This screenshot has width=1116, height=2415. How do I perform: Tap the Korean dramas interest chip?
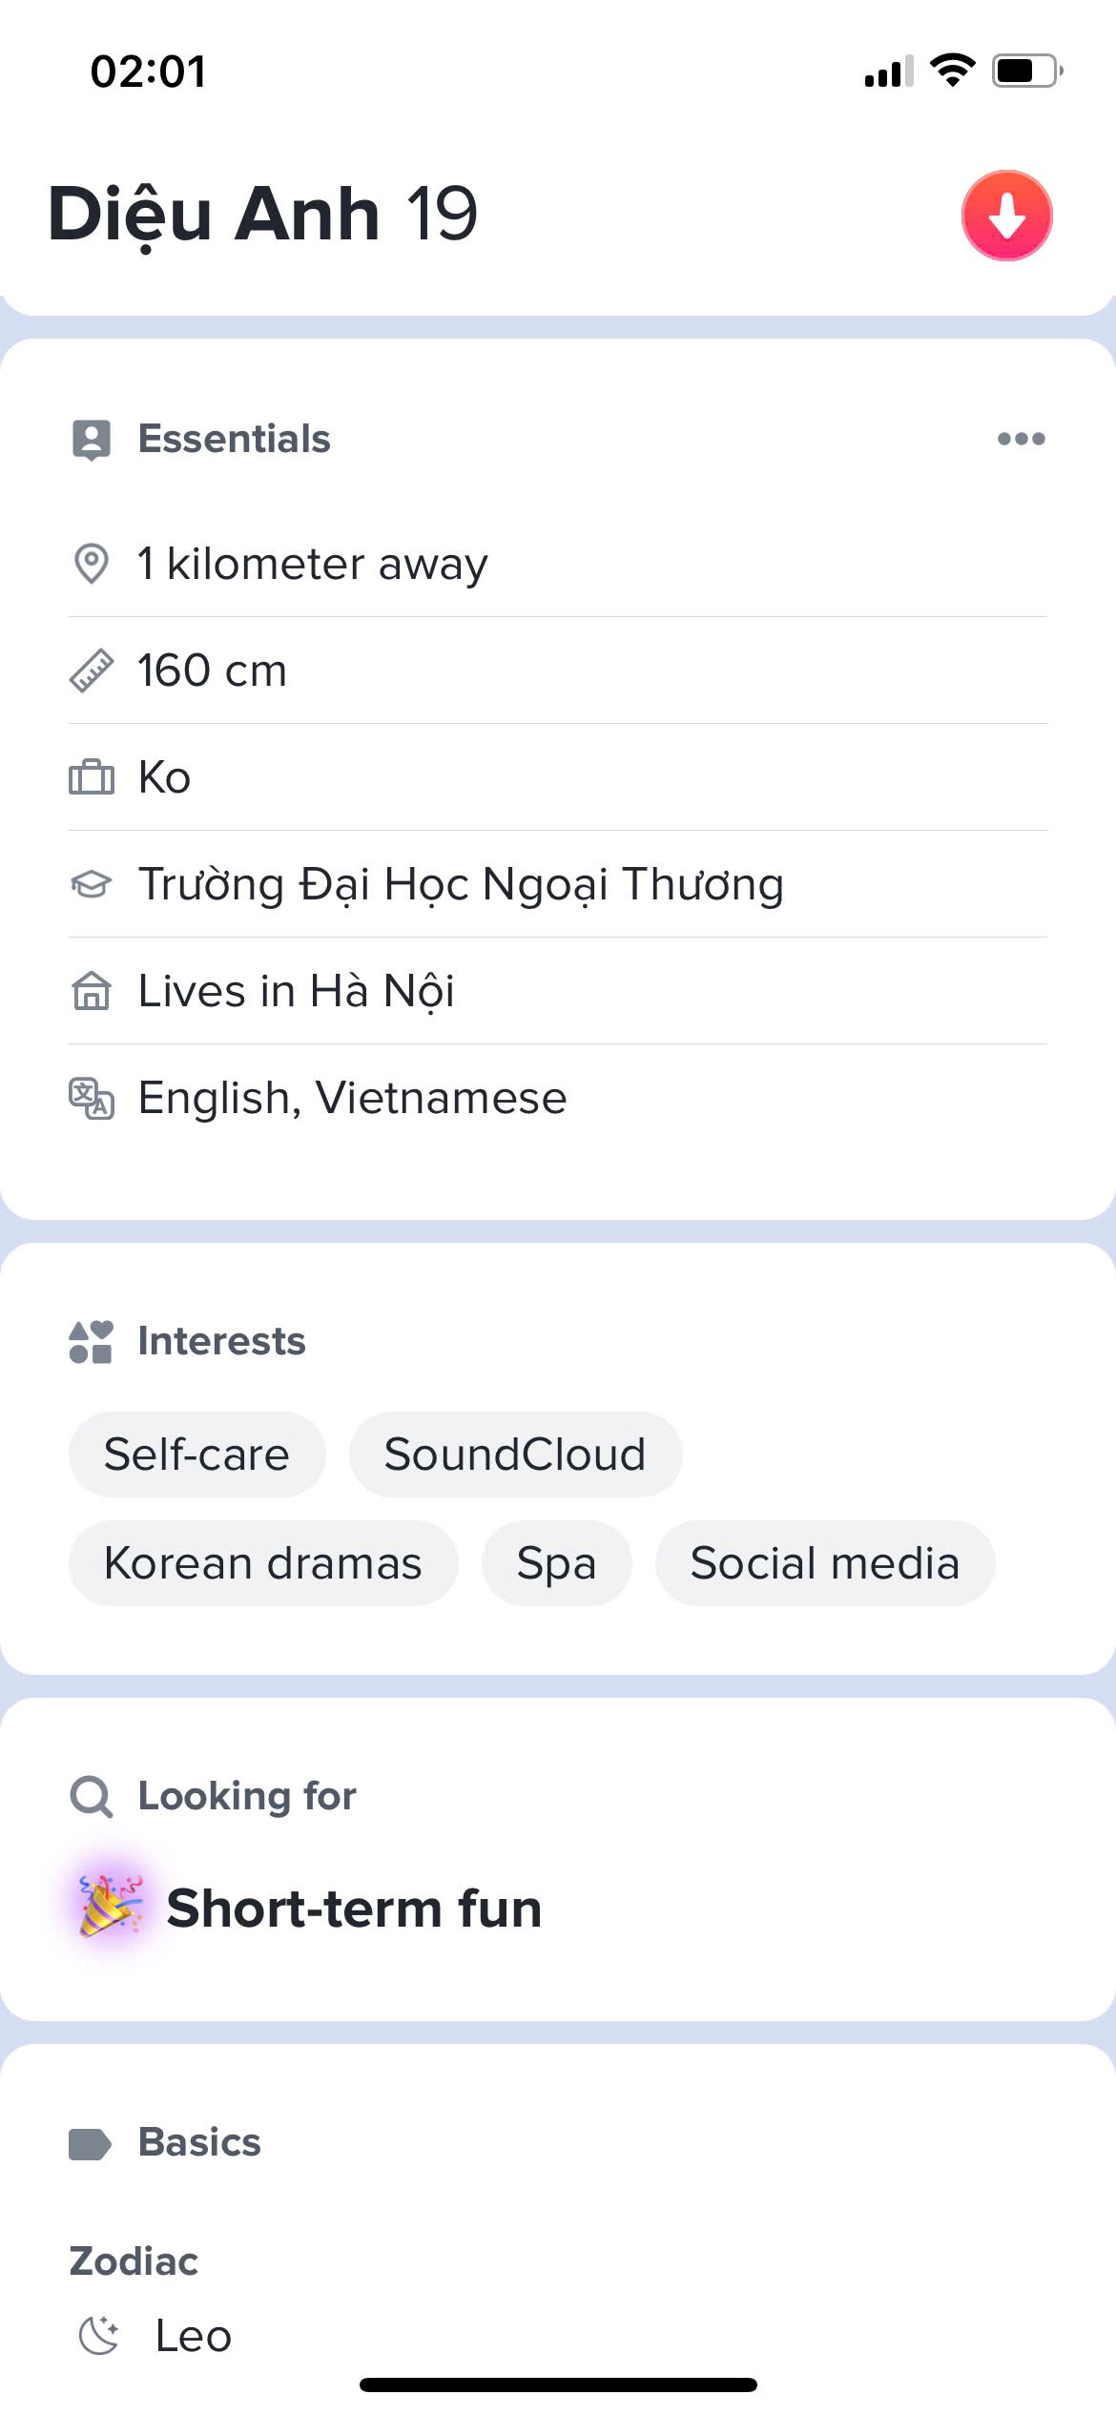[263, 1563]
